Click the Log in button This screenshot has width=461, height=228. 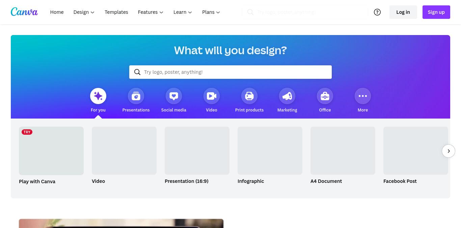coord(403,12)
